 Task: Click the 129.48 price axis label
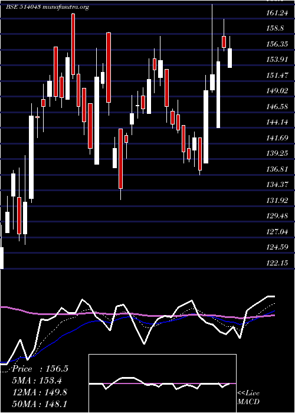pyautogui.click(x=277, y=216)
